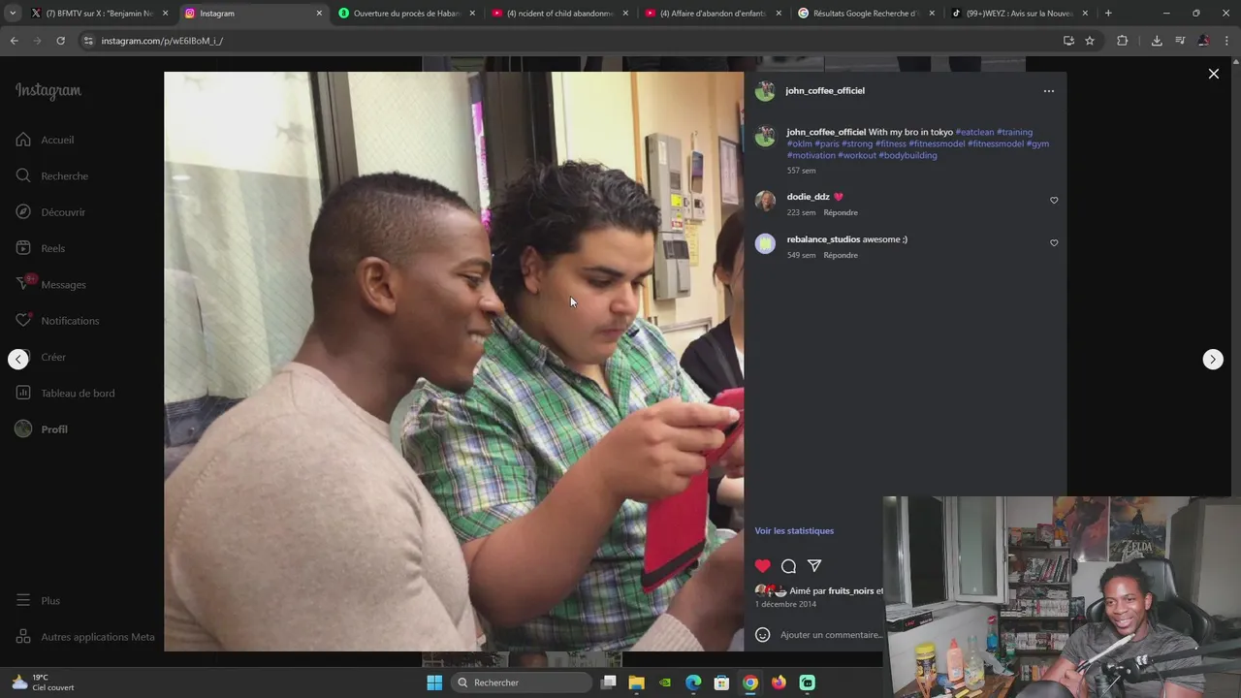1241x698 pixels.
Task: Go back in browser history
Action: click(x=14, y=41)
